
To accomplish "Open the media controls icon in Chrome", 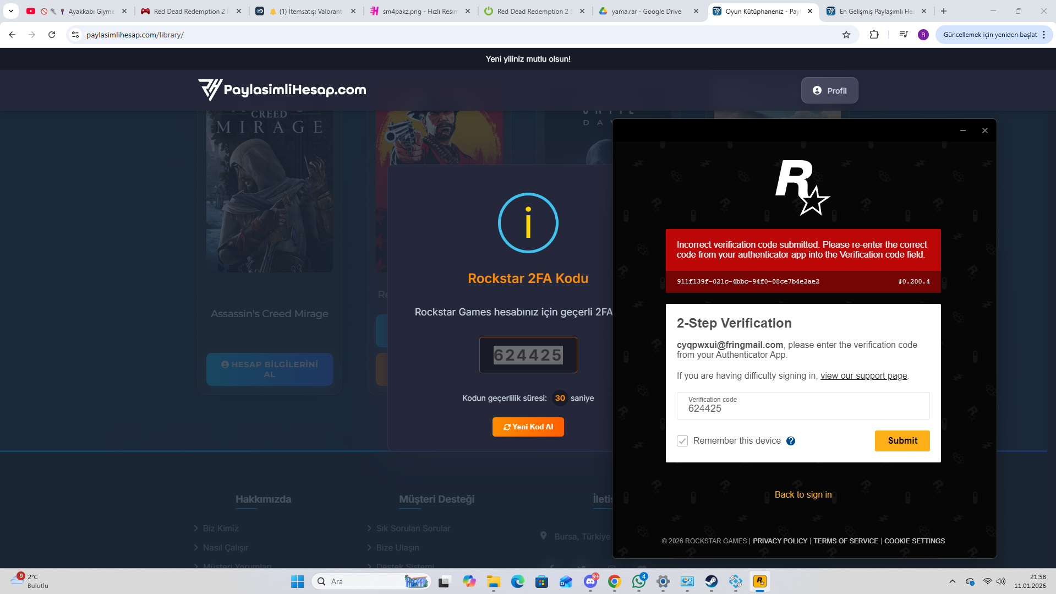I will tap(903, 35).
